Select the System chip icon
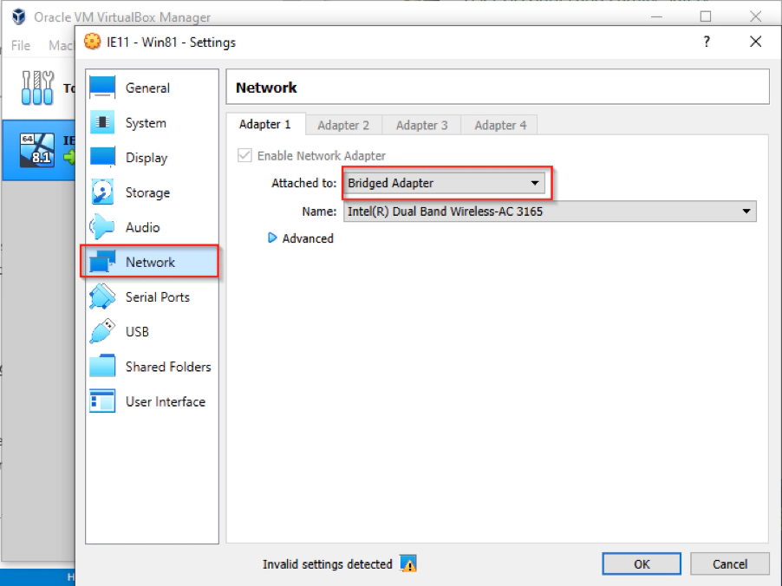Viewport: 782px width, 586px height. point(102,123)
